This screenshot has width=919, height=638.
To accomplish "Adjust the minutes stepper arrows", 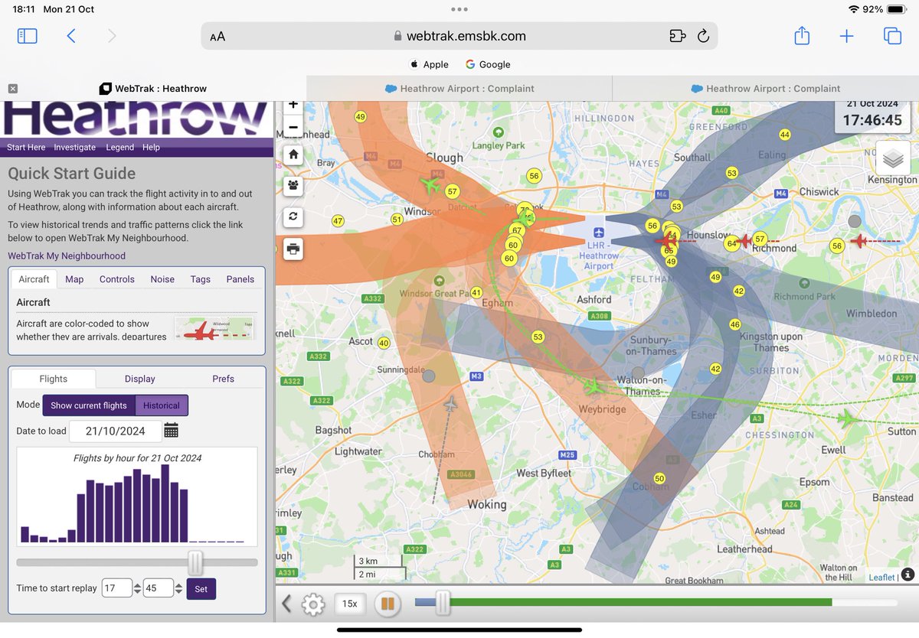I will 178,588.
